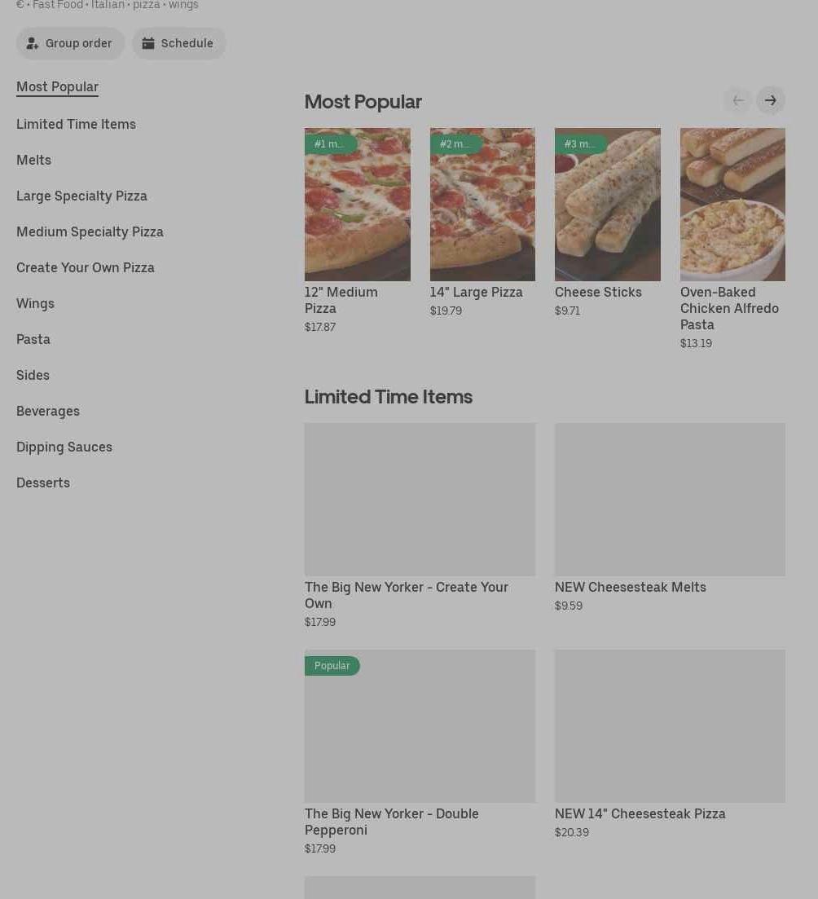Select the 14" Large Pizza image
The image size is (818, 899).
click(x=482, y=205)
